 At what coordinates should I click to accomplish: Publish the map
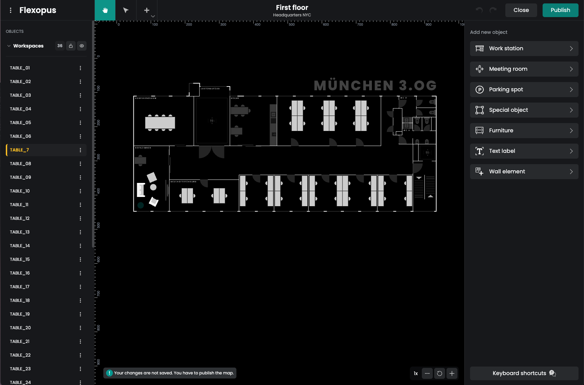pyautogui.click(x=560, y=10)
